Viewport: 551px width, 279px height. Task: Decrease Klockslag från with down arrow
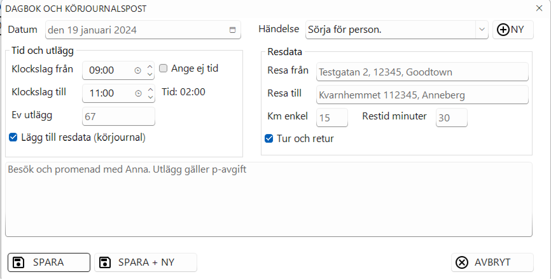tap(150, 74)
